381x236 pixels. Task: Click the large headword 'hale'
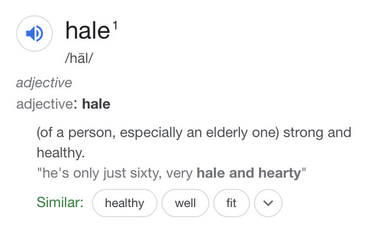(x=88, y=31)
